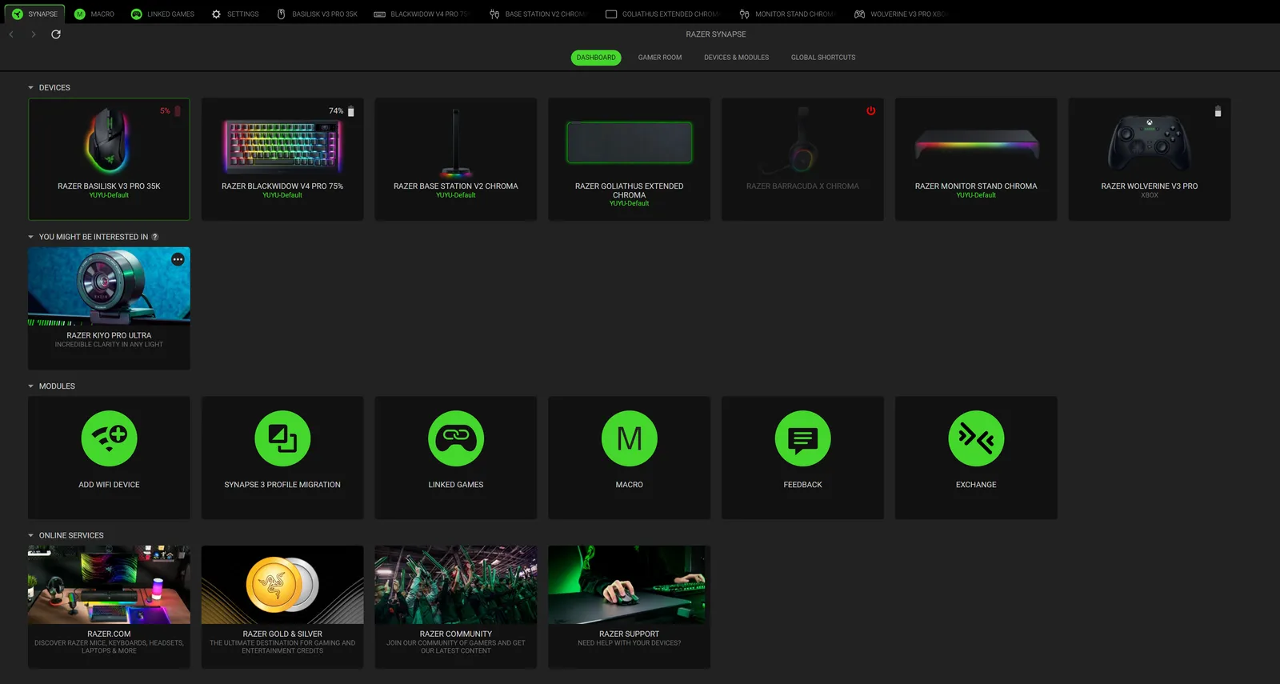Click the help icon beside You Might Be Interested In
The image size is (1280, 684).
click(155, 237)
